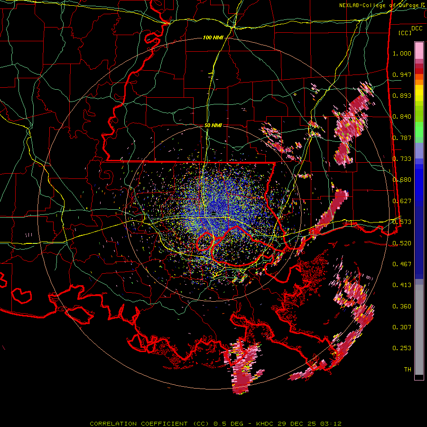Click the 0.467 scale value
Viewport: 427px width, 427px height.
(402, 264)
